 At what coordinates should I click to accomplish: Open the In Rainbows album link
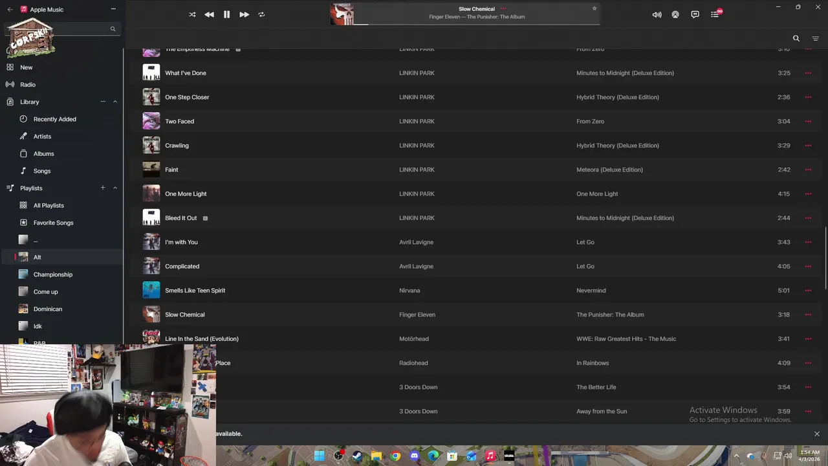pyautogui.click(x=593, y=363)
